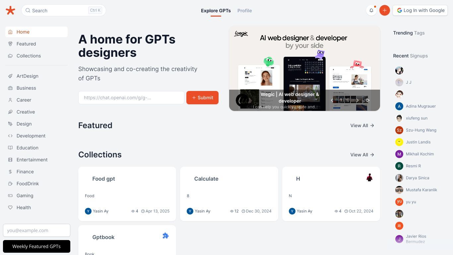Open Entertainment category
Image resolution: width=453 pixels, height=255 pixels.
point(36,160)
